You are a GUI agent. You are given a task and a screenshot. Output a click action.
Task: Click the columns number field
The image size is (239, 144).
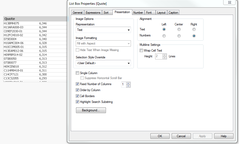(x=124, y=85)
